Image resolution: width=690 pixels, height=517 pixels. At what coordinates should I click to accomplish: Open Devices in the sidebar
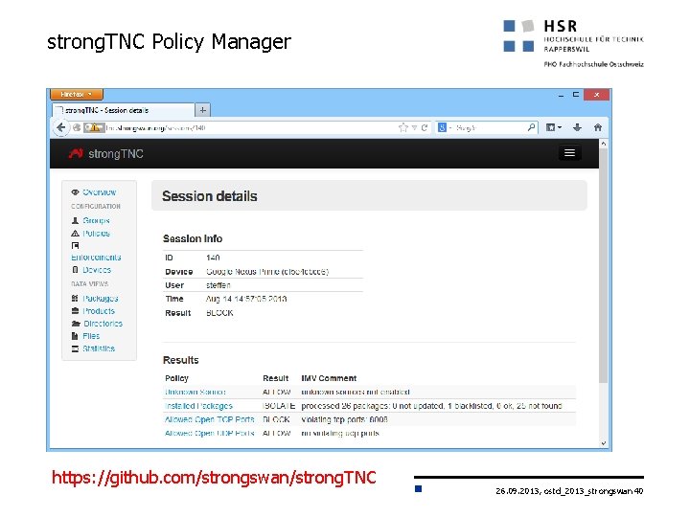(x=97, y=269)
